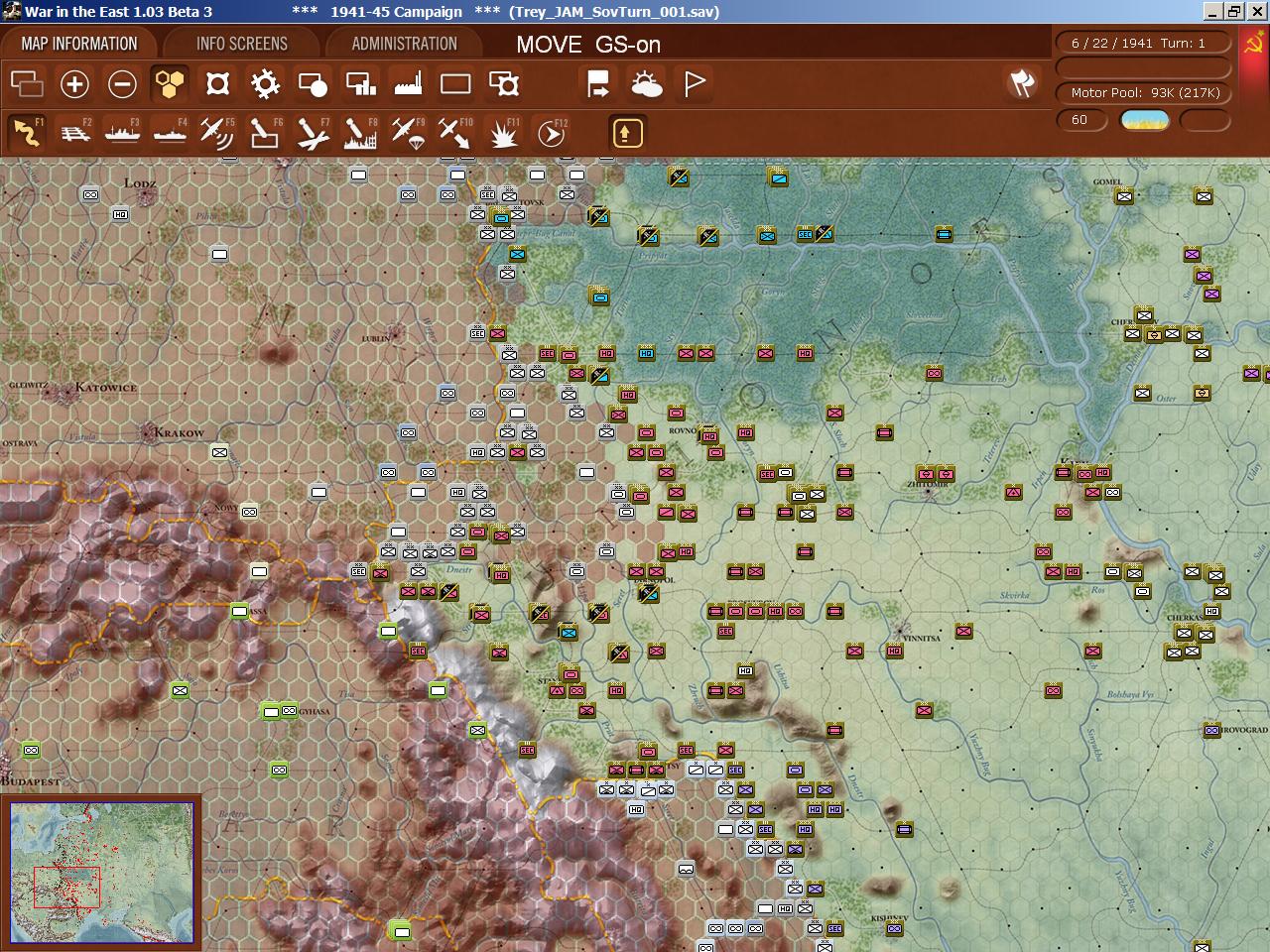Image resolution: width=1270 pixels, height=952 pixels.
Task: Click the Krakow city label on the map
Action: click(180, 433)
